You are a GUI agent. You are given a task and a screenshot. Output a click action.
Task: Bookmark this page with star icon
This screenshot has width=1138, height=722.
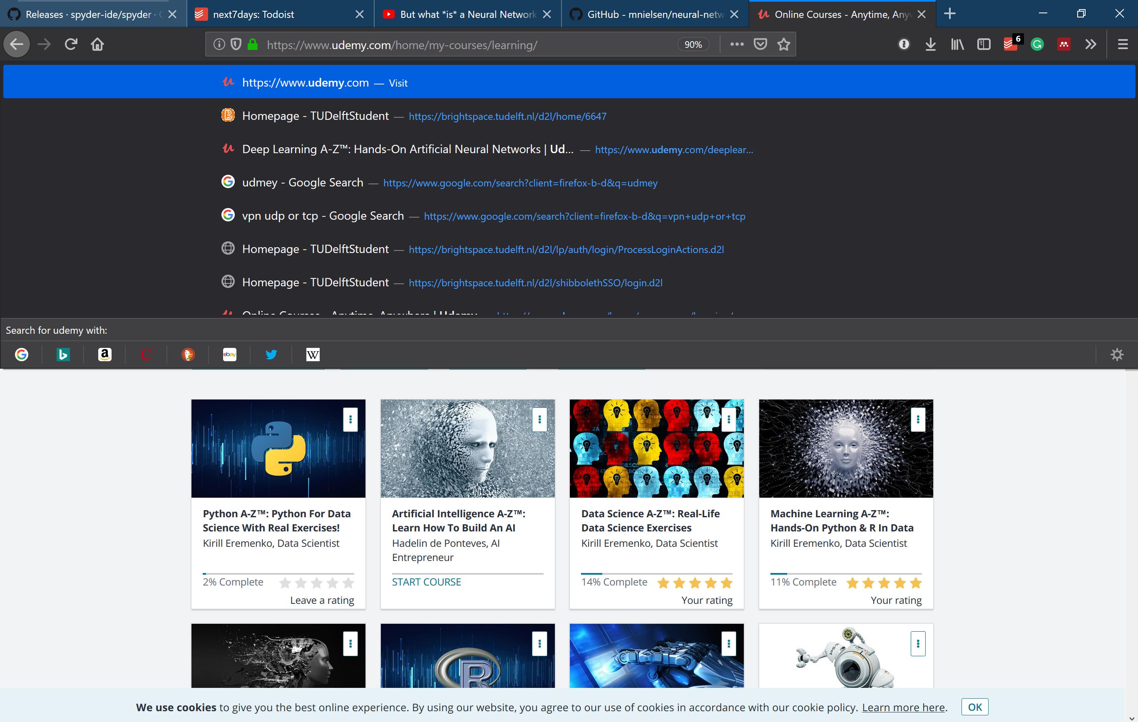(x=783, y=45)
